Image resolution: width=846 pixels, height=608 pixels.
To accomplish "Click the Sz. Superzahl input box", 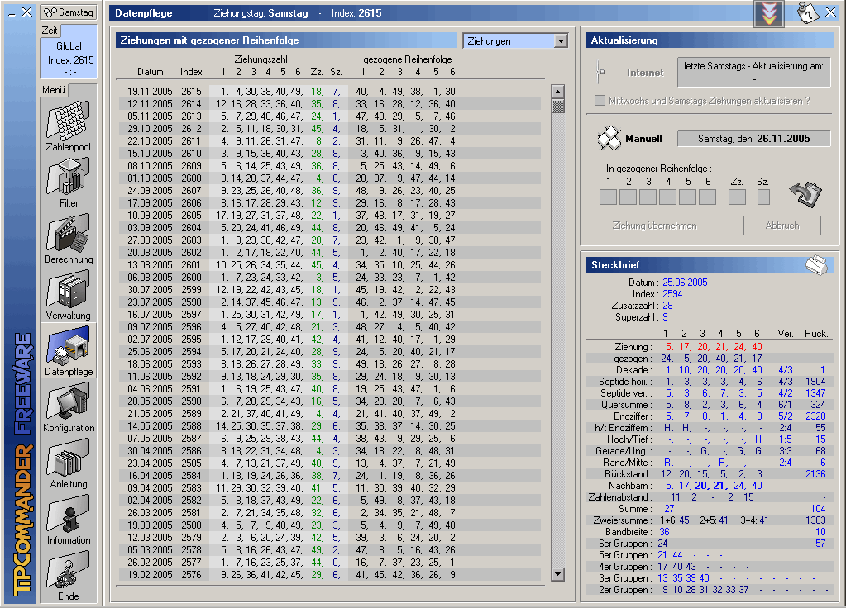I will click(x=763, y=197).
